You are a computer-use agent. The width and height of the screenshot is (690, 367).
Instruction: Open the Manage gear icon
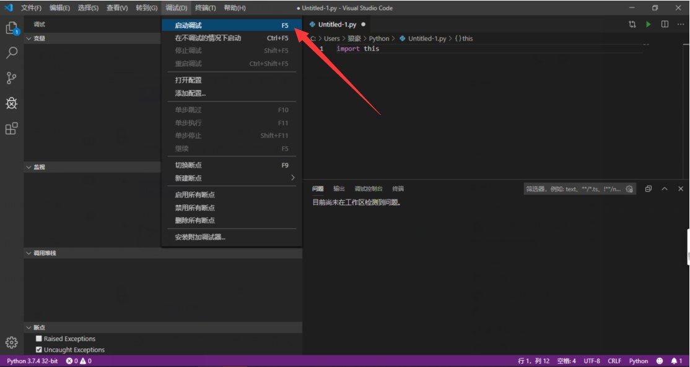tap(11, 342)
